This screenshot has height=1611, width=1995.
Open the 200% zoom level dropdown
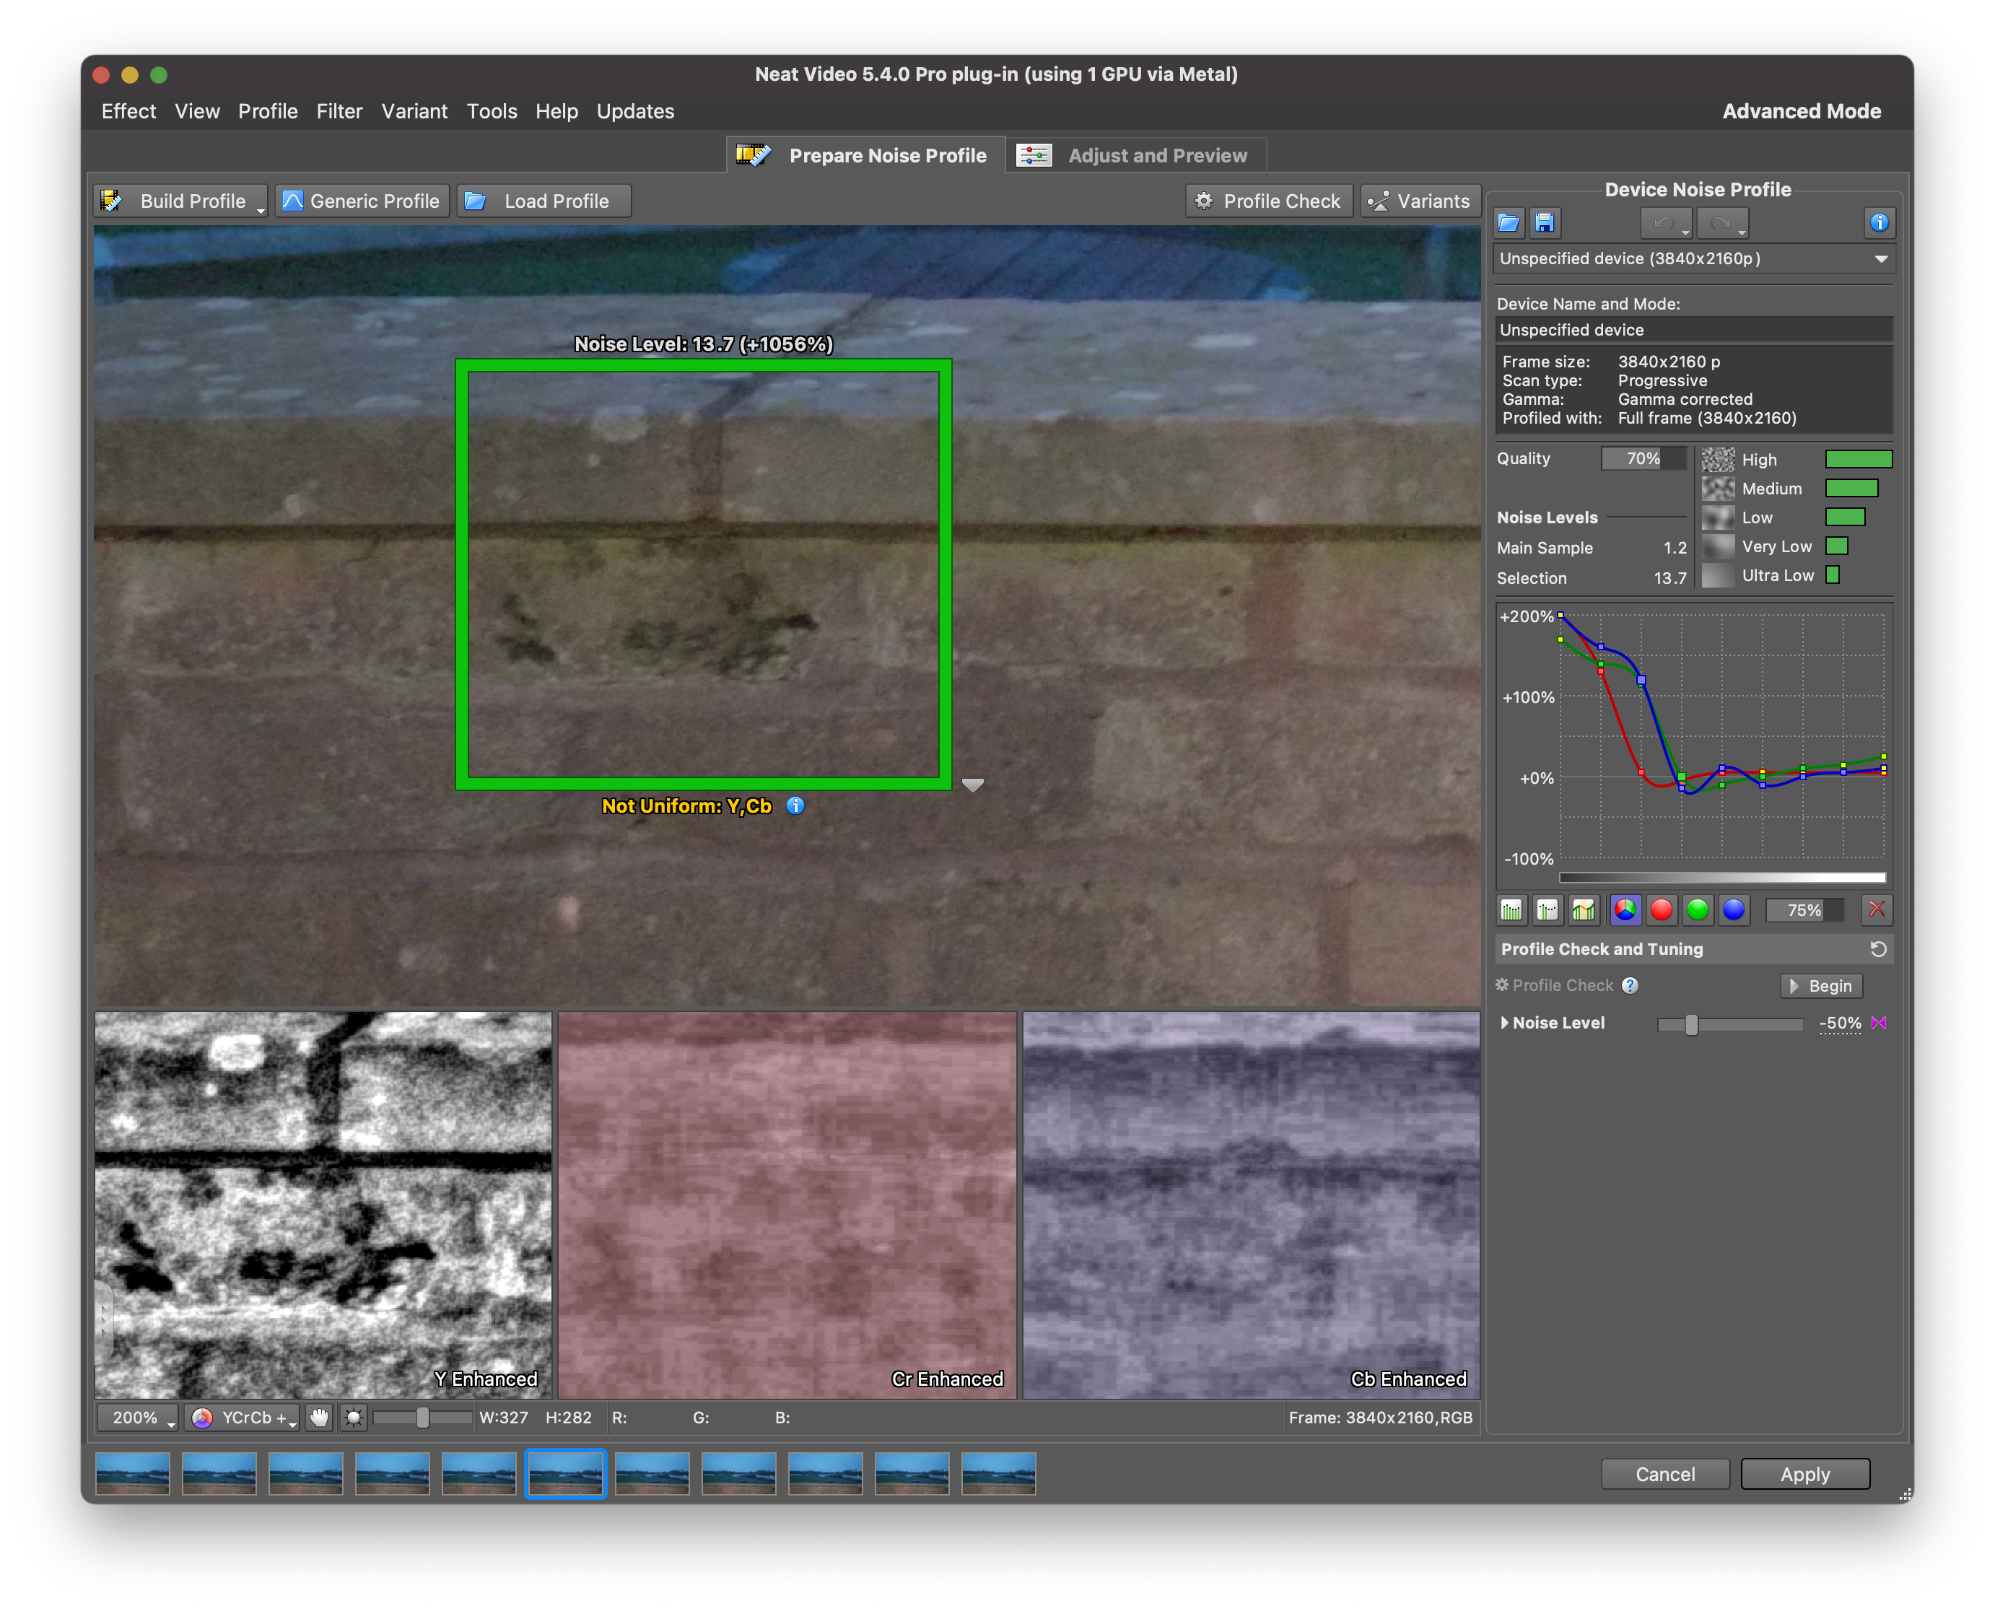coord(139,1417)
